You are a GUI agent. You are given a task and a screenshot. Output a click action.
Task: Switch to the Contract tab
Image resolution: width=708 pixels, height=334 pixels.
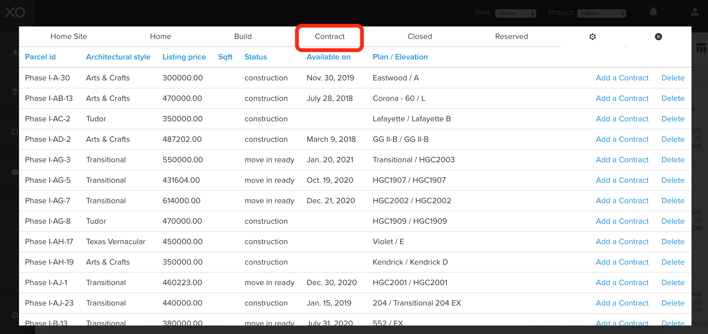tap(329, 36)
